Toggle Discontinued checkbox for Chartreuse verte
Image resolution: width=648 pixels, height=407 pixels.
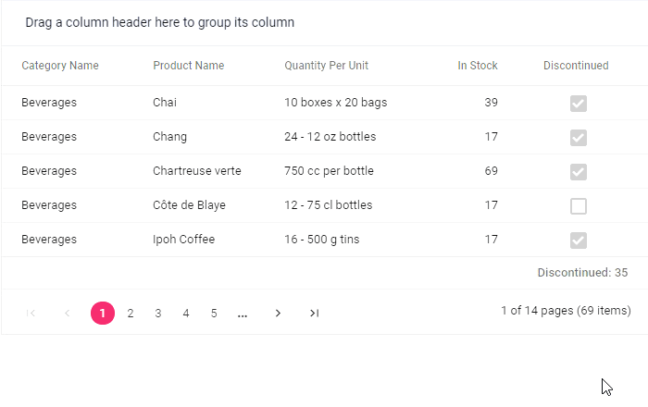pyautogui.click(x=579, y=171)
